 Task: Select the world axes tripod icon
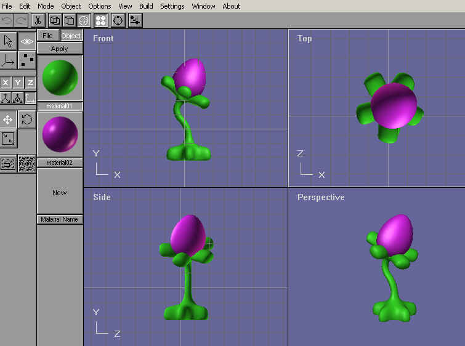click(x=6, y=98)
